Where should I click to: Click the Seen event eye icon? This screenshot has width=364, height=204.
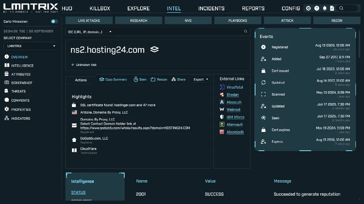pyautogui.click(x=263, y=118)
